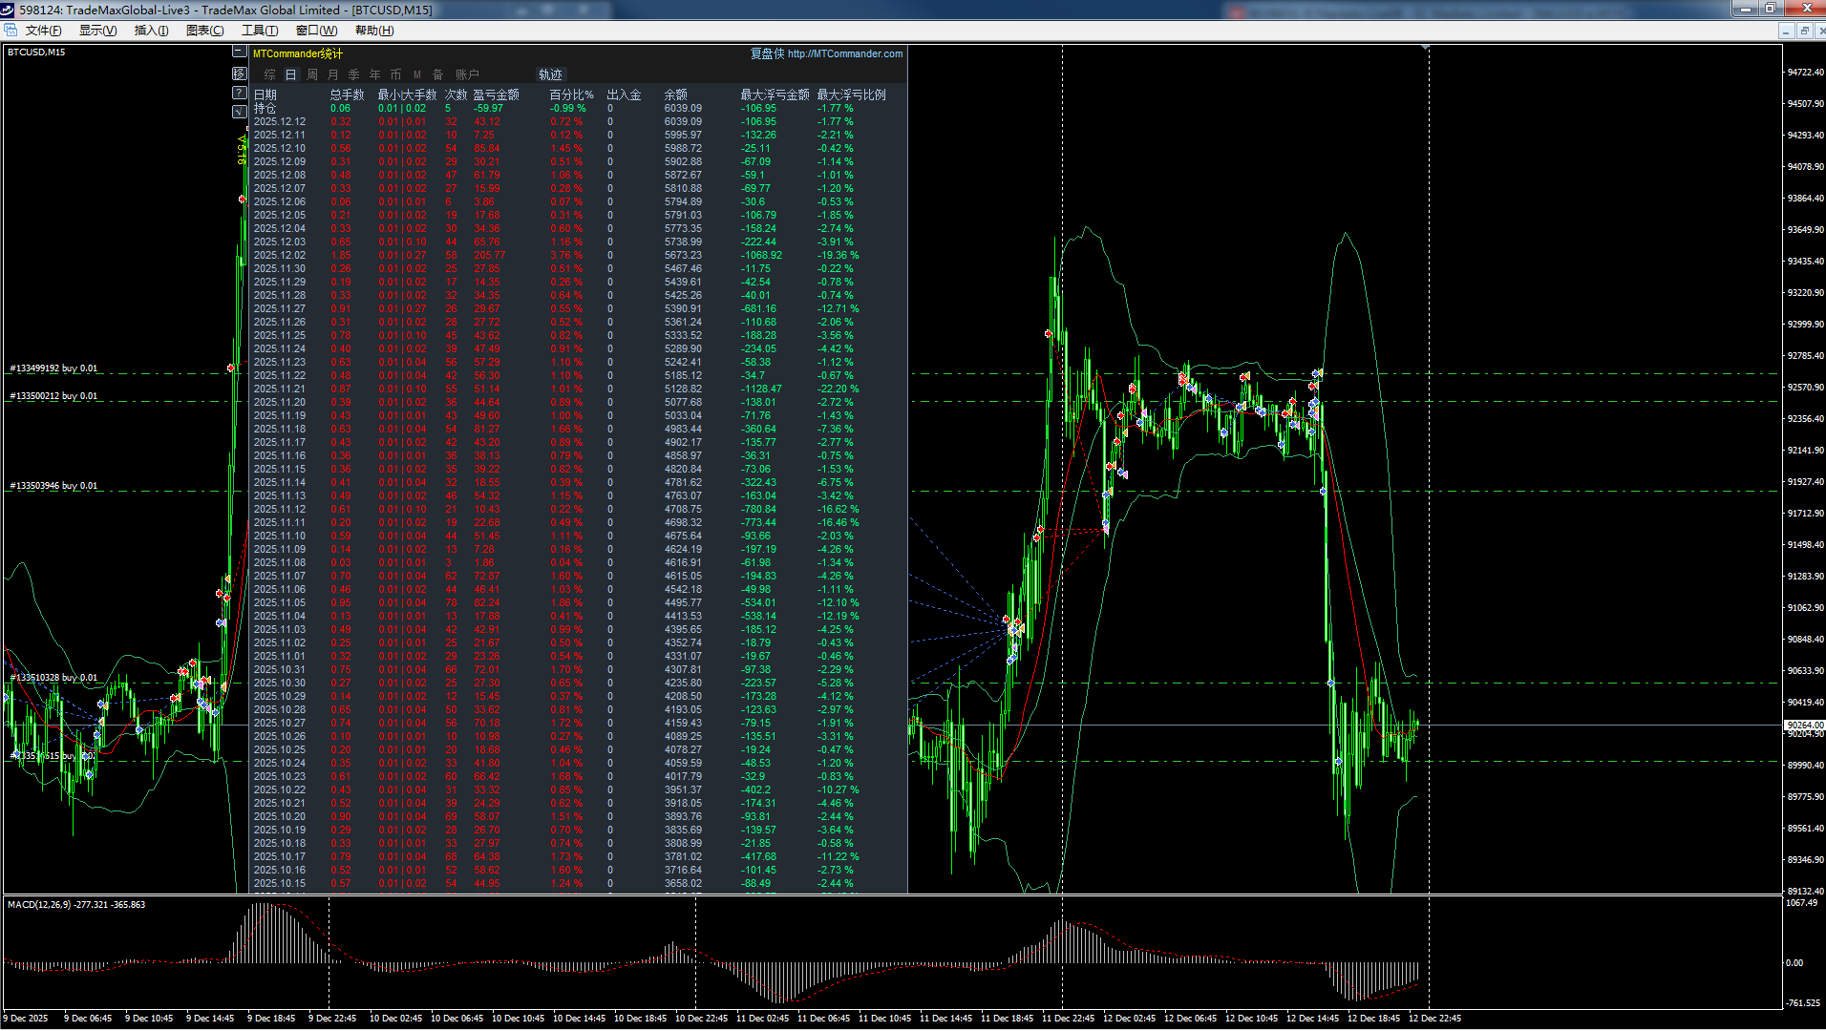
Task: Click the 12 Dec 22:45 time axis label
Action: (1435, 1018)
